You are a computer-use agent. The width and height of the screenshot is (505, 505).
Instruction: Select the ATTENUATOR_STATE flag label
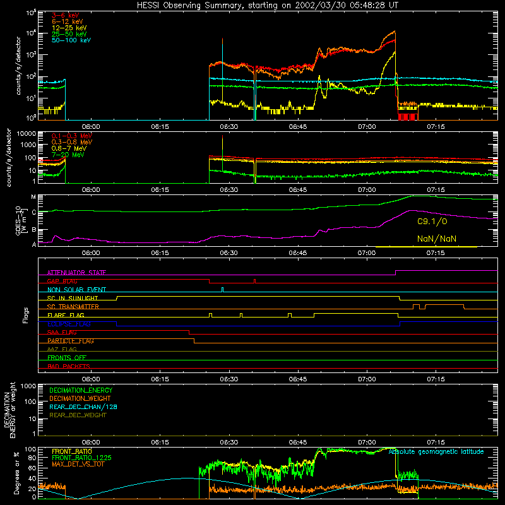tap(76, 273)
